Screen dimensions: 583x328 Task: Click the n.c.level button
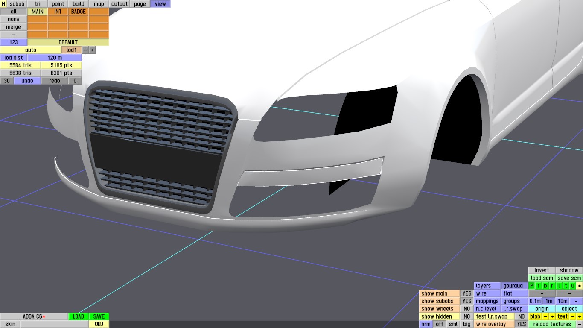coord(487,309)
